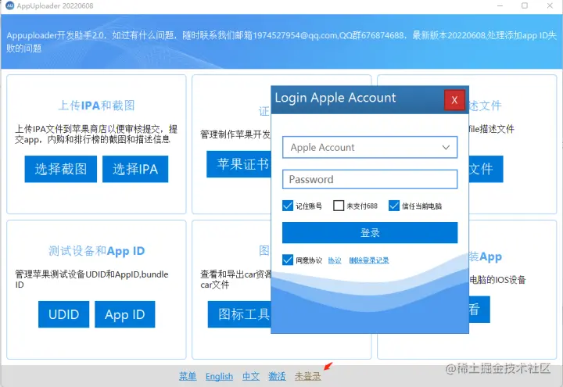Open the UDID button

(63, 314)
